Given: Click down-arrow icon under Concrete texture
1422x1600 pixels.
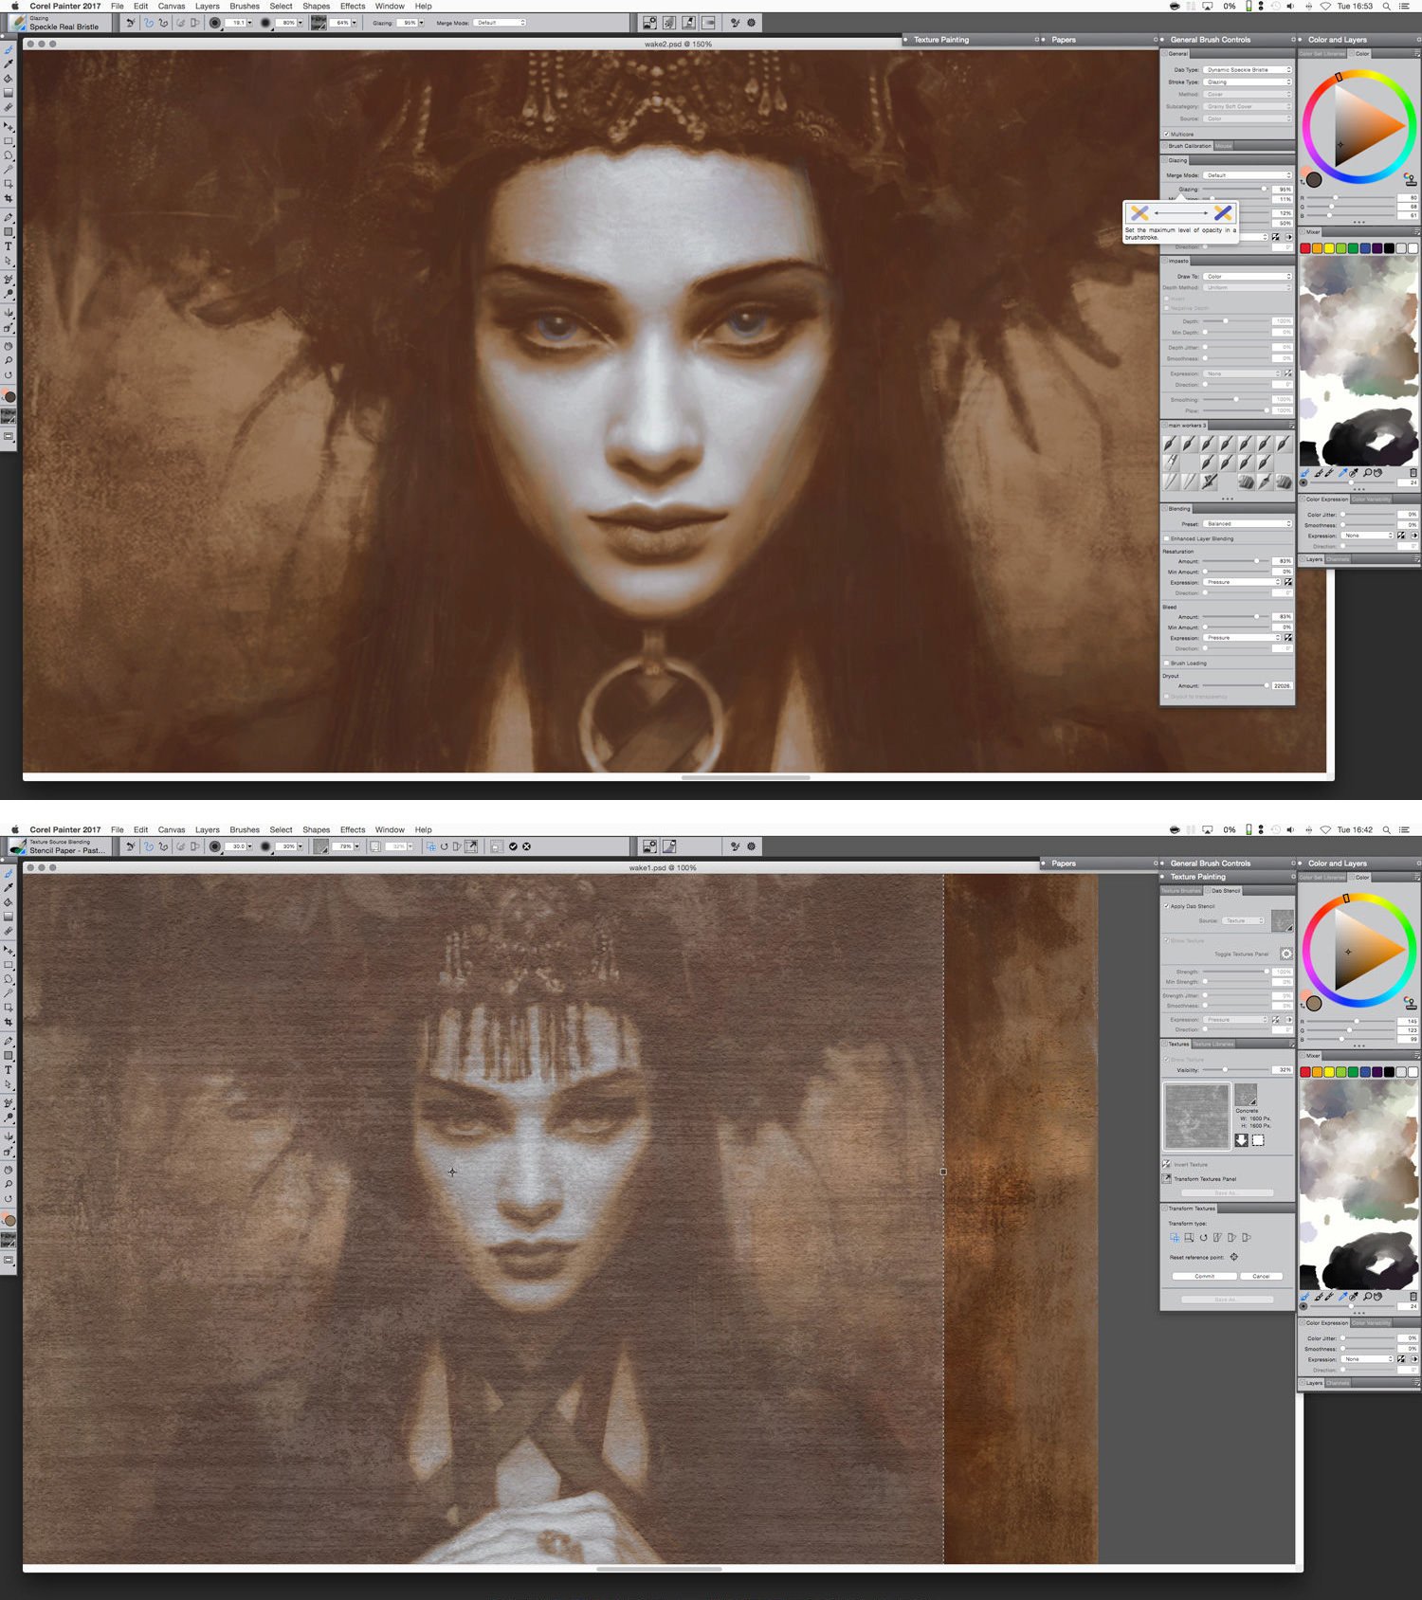Looking at the screenshot, I should point(1241,1140).
